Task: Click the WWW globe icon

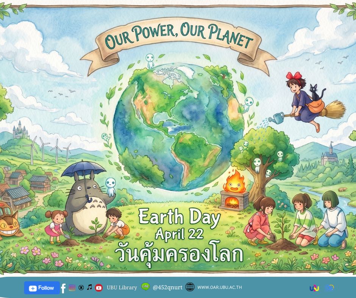Action: point(190,287)
